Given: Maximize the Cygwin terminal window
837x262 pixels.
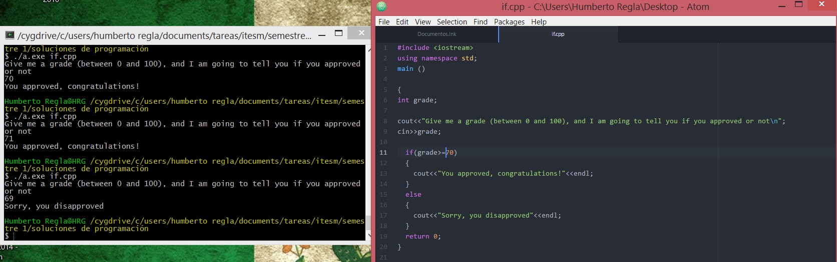Looking at the screenshot, I should pos(339,33).
